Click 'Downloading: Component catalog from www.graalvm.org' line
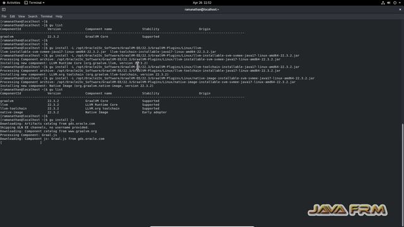Screen dimensions: 404x227 [49, 131]
